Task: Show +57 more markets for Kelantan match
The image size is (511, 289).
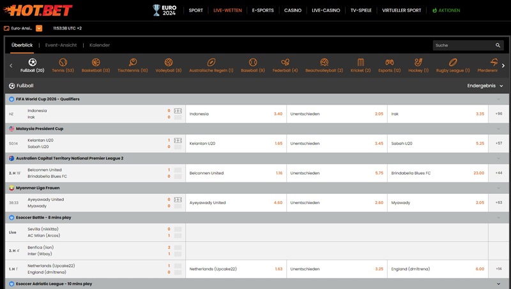Action: (499, 144)
